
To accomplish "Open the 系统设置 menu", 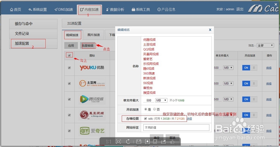I will 38,10.
